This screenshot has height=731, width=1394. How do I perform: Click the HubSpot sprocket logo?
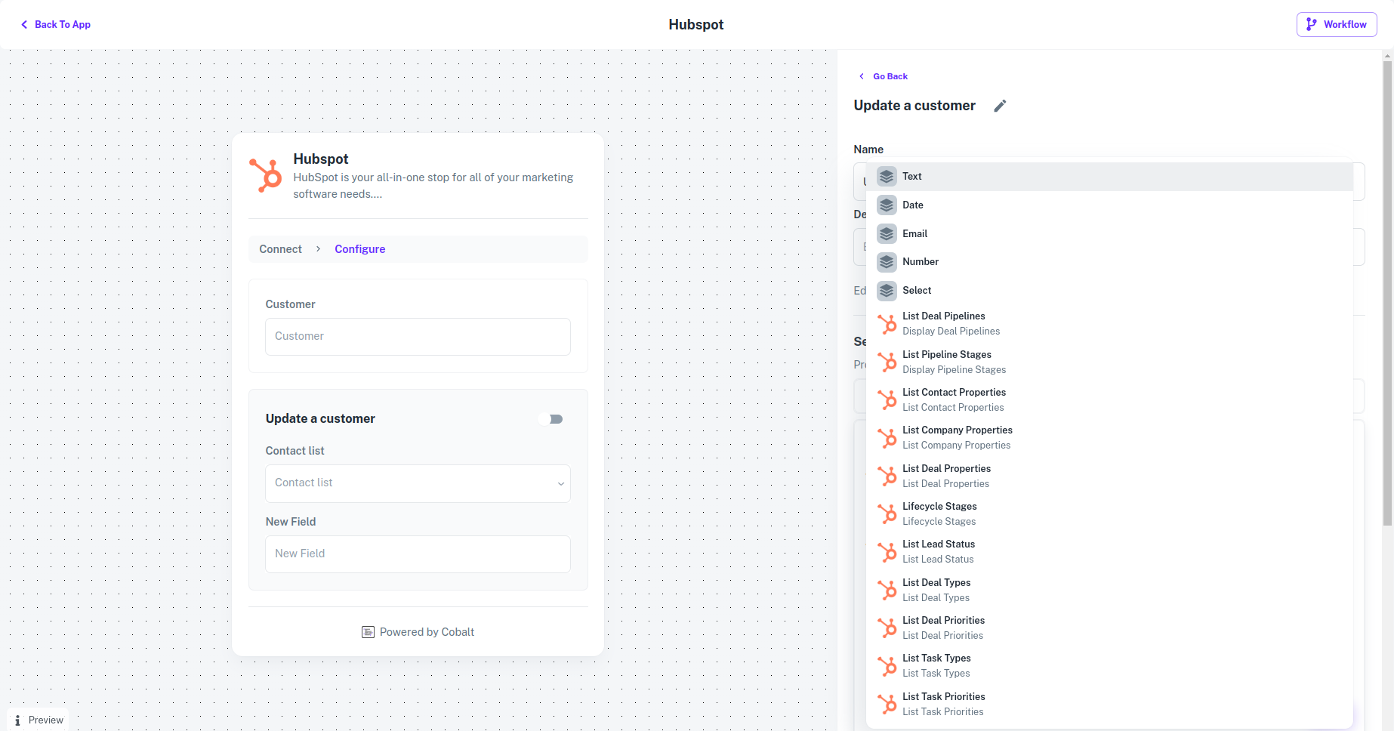point(266,175)
